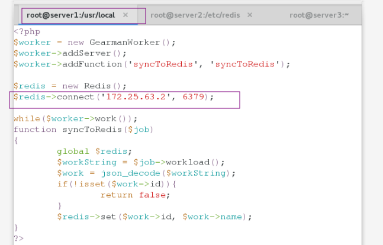Click the '$redis->set($work->id, $work->name);' line
Image resolution: width=383 pixels, height=245 pixels.
click(x=154, y=217)
